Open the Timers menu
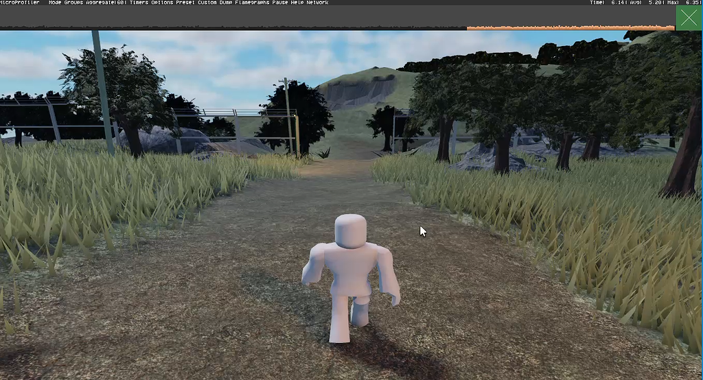Viewport: 703px width, 380px height. click(x=139, y=2)
